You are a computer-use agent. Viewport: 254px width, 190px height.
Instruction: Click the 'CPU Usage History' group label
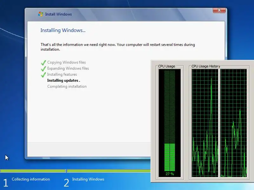click(x=206, y=66)
